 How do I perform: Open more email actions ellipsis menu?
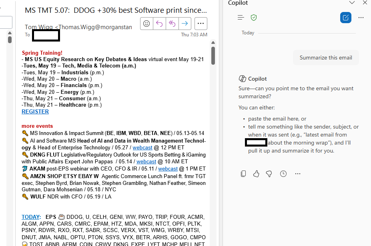(x=201, y=24)
